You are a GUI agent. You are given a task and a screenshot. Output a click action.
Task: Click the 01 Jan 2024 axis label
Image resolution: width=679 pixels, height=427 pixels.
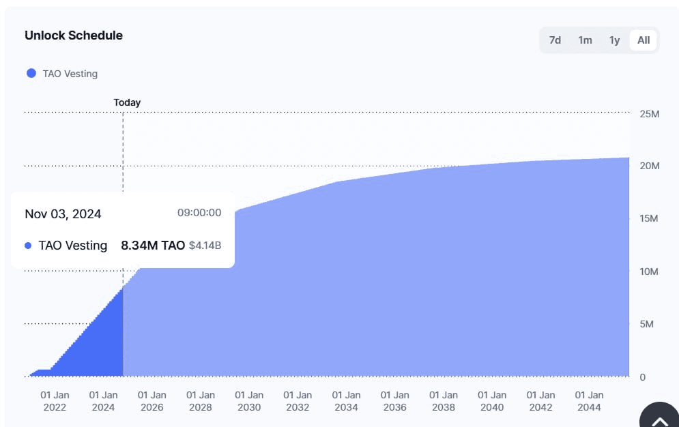[103, 401]
